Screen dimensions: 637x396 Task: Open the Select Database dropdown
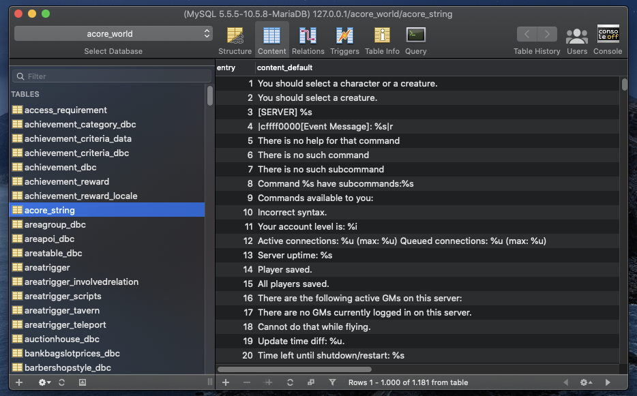coord(113,33)
